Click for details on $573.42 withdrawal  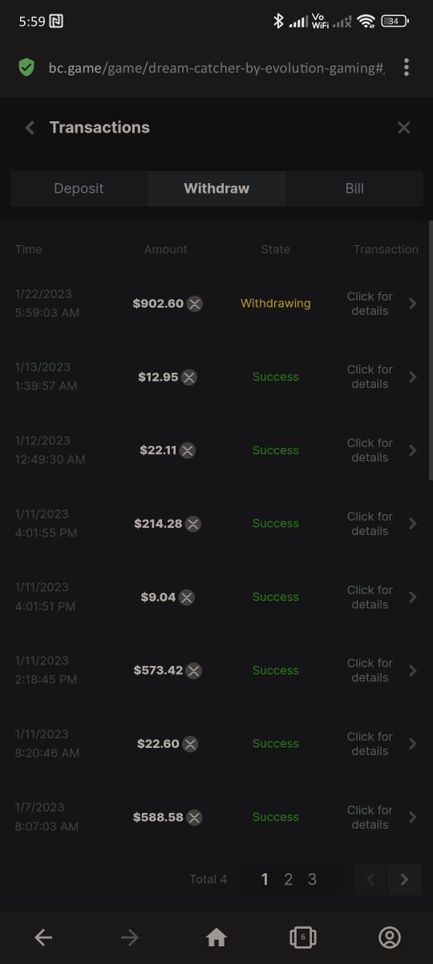pyautogui.click(x=370, y=670)
